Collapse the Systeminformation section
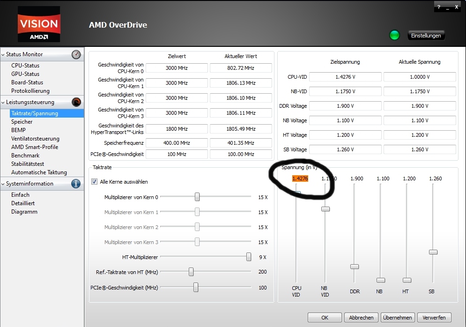 pyautogui.click(x=3, y=184)
